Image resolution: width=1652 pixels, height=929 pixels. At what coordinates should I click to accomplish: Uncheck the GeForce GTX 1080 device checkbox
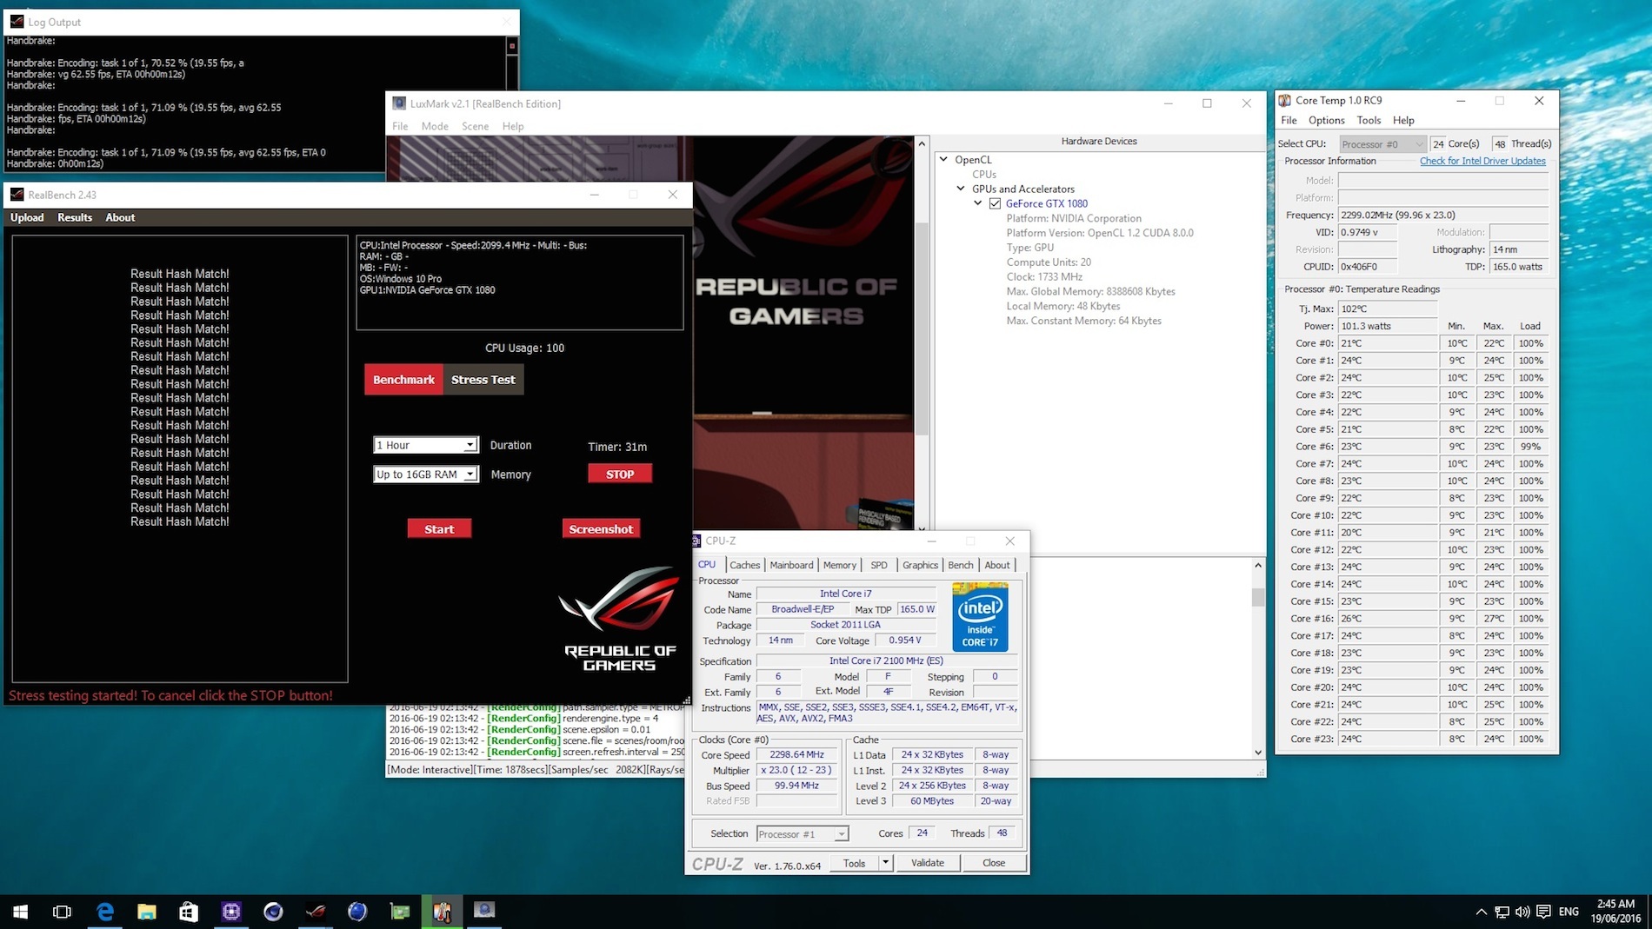point(995,203)
